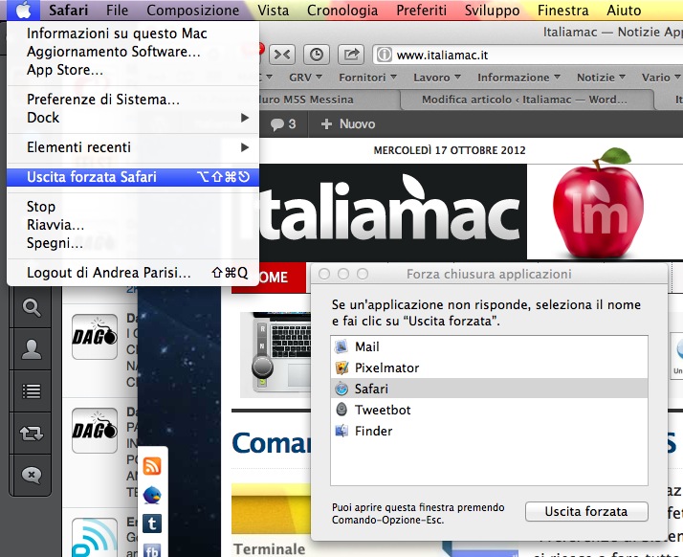Select Pixelmator in force quit list
Image resolution: width=683 pixels, height=557 pixels.
pyautogui.click(x=489, y=368)
